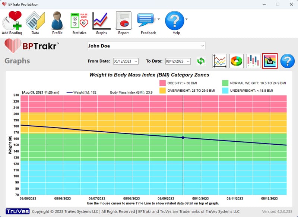Click the Add Reading toolbar icon
Screen dimensions: 298x217
click(12, 22)
